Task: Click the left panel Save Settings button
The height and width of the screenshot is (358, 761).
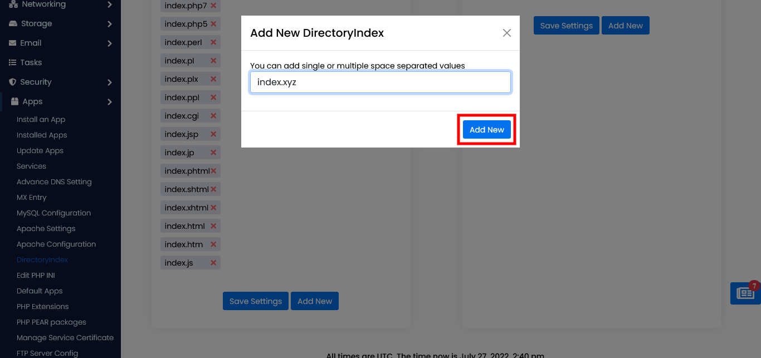Action: 255,301
